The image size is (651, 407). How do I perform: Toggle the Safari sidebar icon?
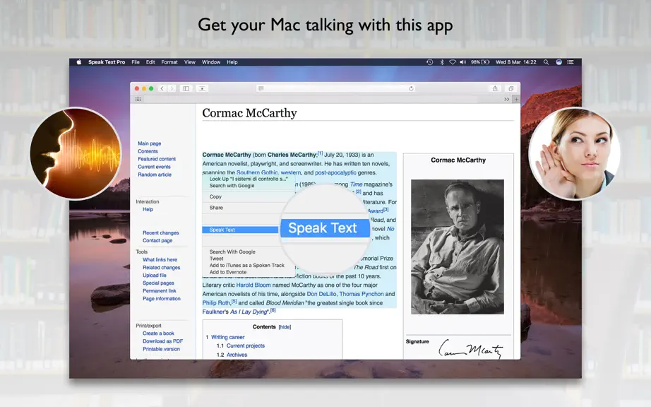(186, 88)
